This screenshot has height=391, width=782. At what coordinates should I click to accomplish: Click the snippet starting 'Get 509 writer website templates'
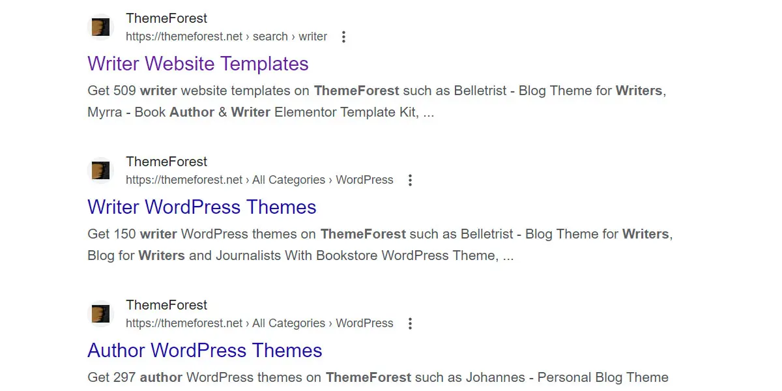(377, 102)
